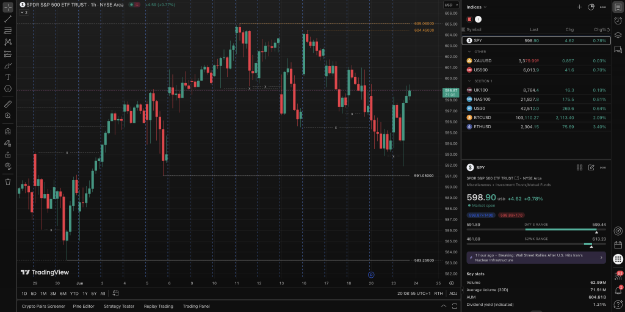The height and width of the screenshot is (312, 625).
Task: Open the Fibonacci retracement tools
Action: pos(7,31)
